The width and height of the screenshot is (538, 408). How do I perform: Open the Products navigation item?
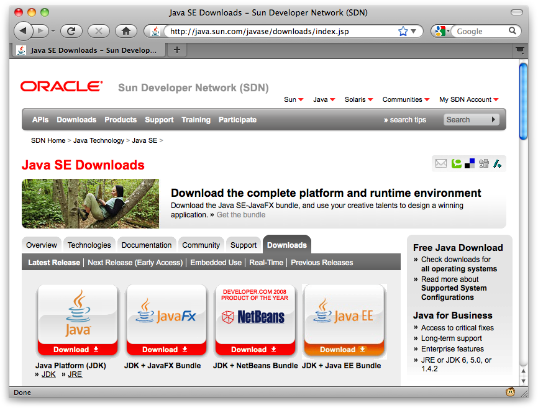[121, 120]
